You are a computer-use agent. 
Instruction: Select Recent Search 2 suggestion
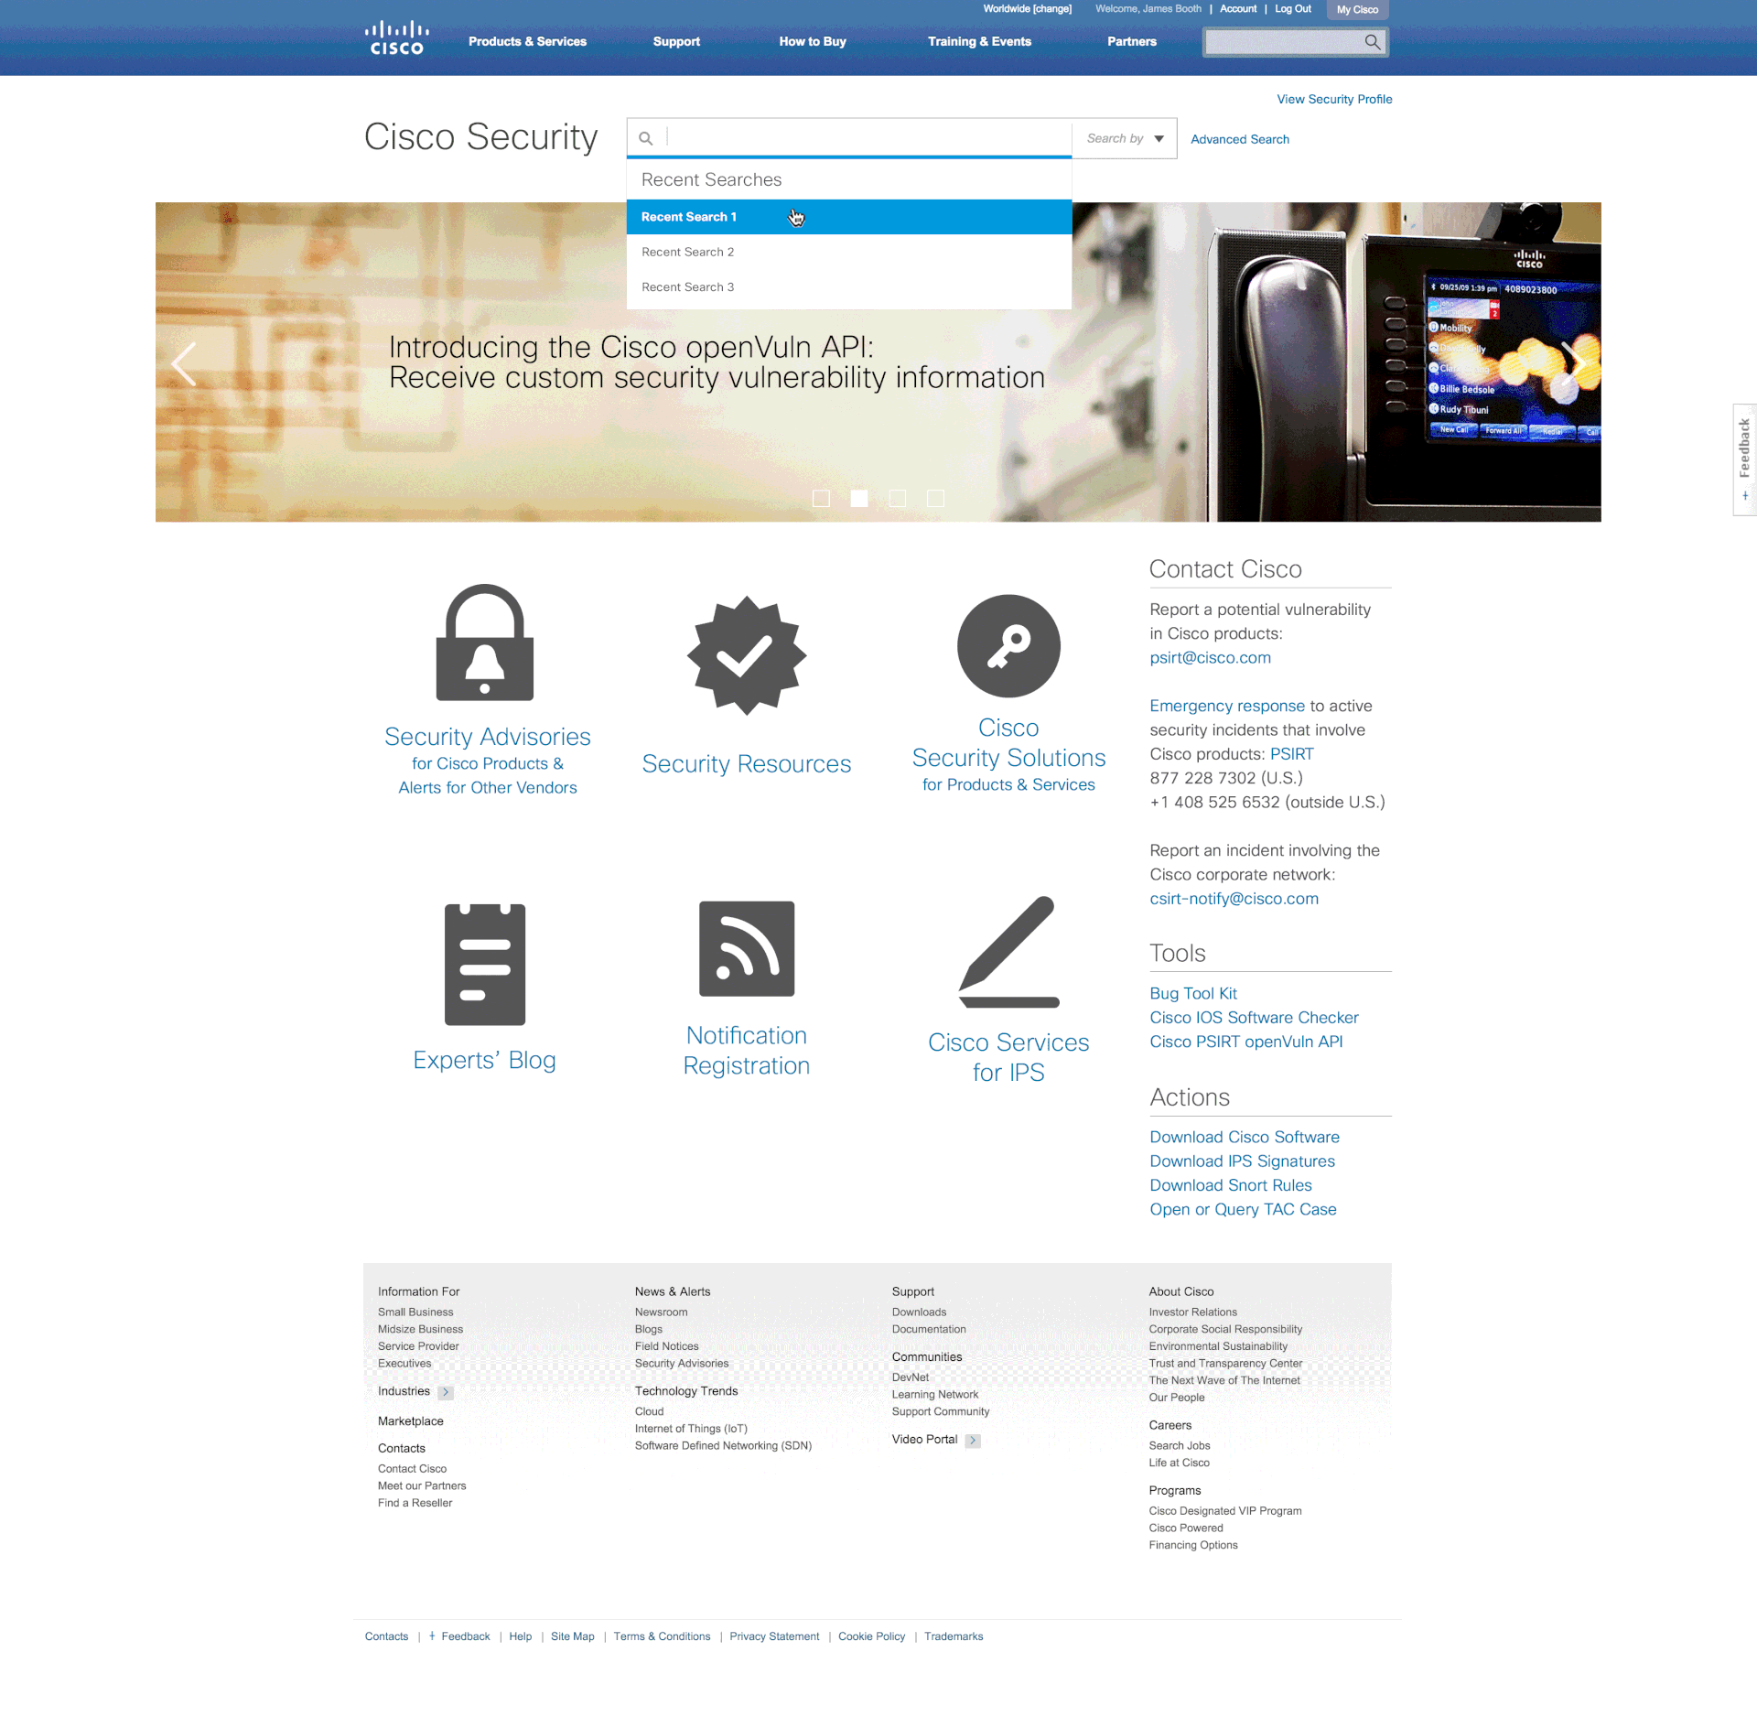(x=849, y=252)
